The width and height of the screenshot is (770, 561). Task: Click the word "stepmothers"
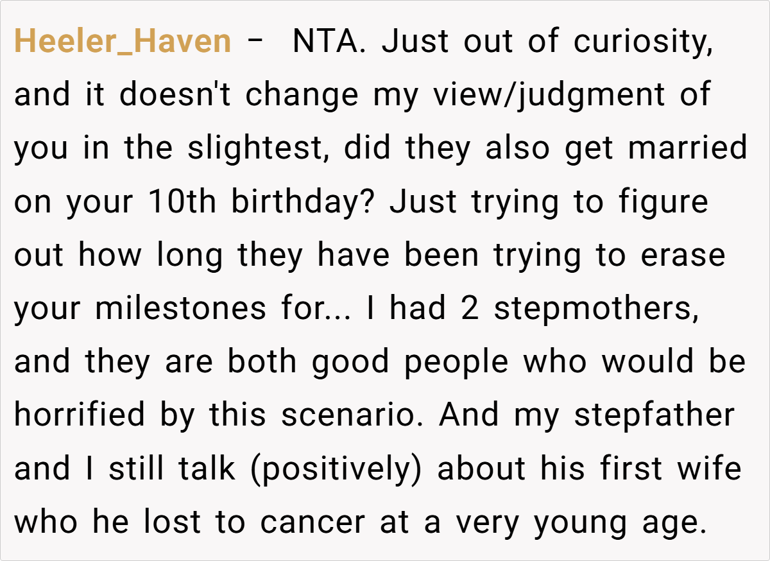(x=594, y=308)
